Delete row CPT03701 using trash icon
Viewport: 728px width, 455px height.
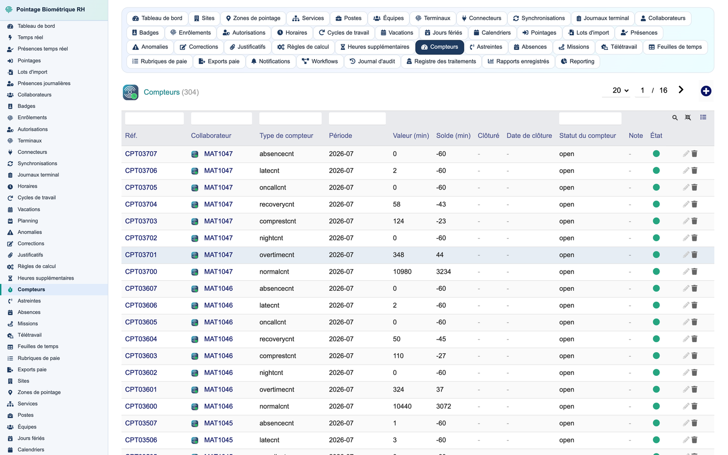694,254
